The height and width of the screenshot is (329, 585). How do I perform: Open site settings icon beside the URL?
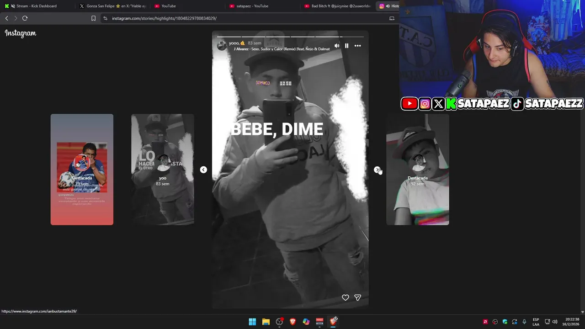105,18
